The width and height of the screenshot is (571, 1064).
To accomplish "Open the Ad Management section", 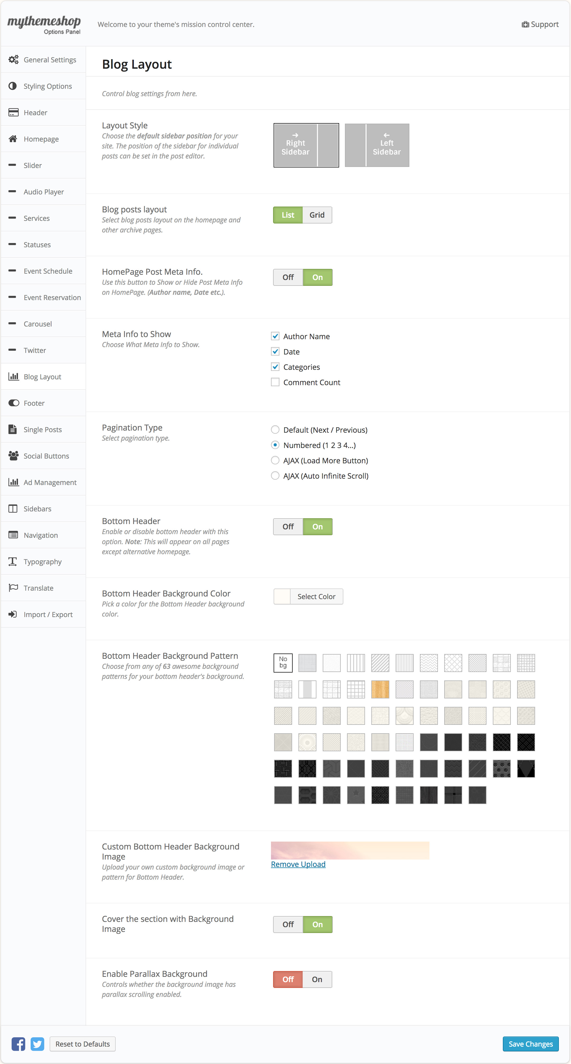I will tap(50, 482).
